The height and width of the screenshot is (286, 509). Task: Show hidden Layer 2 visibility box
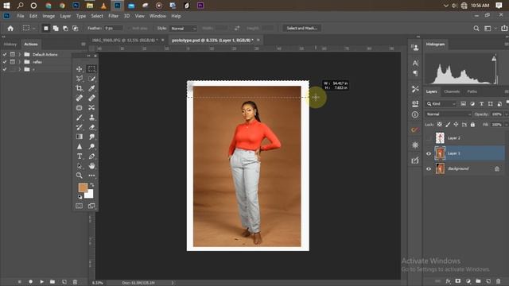(x=429, y=138)
